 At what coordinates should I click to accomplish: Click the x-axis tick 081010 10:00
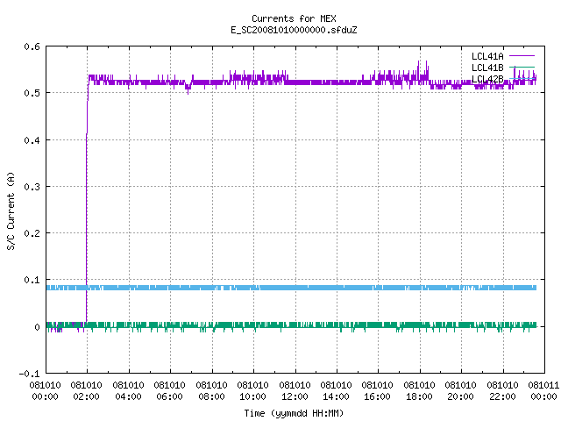[253, 391]
